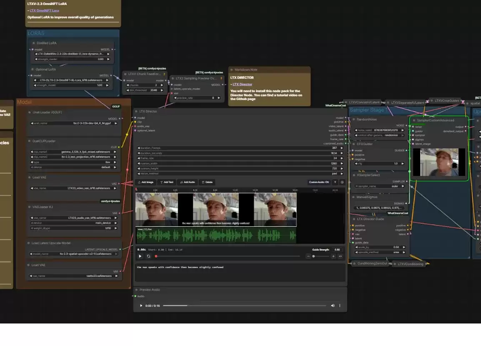Select the first image clip on the timeline
Viewport: 481px width, 346px height.
[157, 210]
